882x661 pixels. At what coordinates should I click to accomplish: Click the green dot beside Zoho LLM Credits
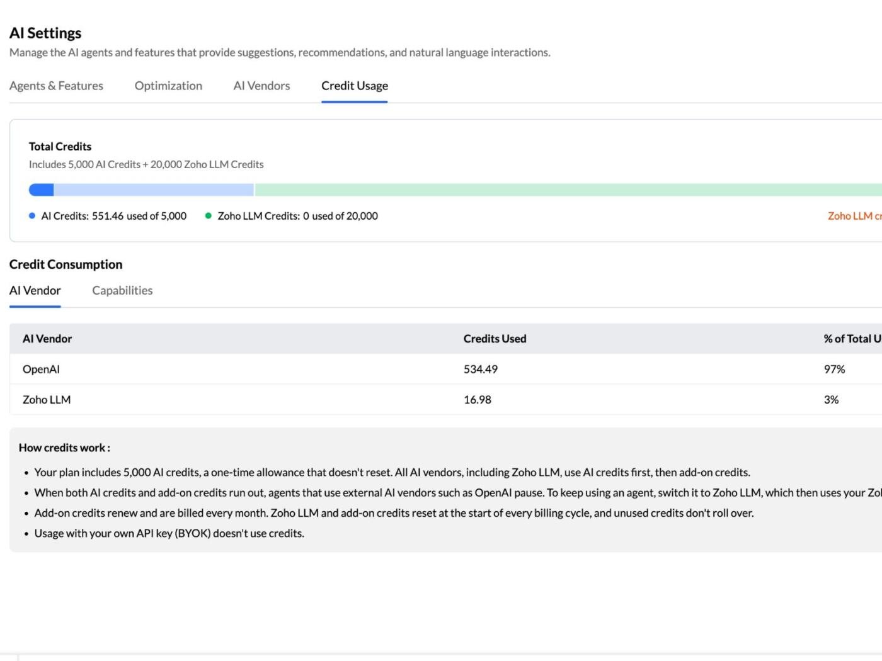[x=209, y=216]
